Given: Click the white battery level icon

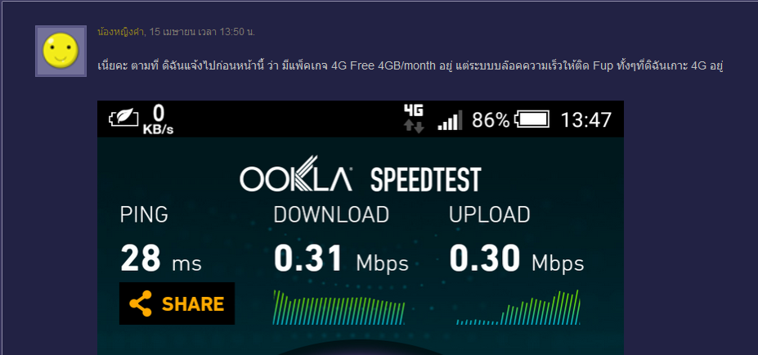Looking at the screenshot, I should coord(532,119).
